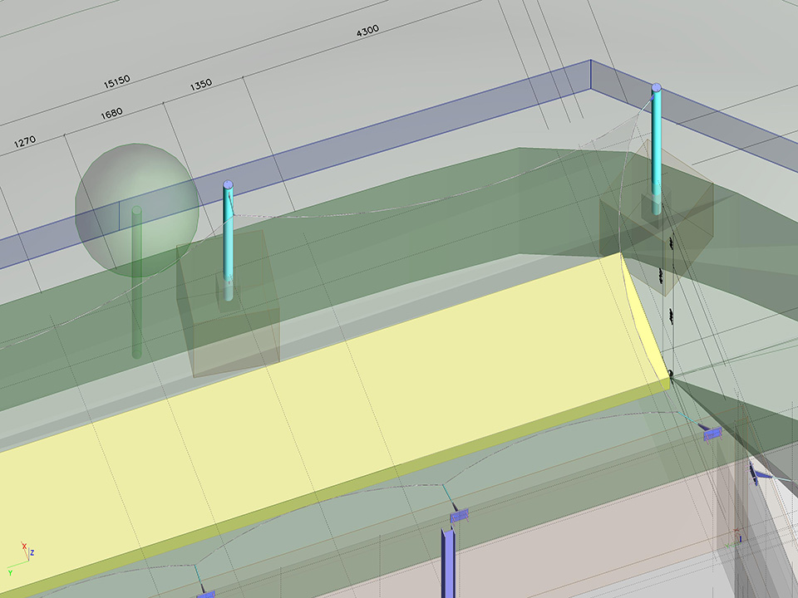Click the small origin marker at lower right

point(736,538)
